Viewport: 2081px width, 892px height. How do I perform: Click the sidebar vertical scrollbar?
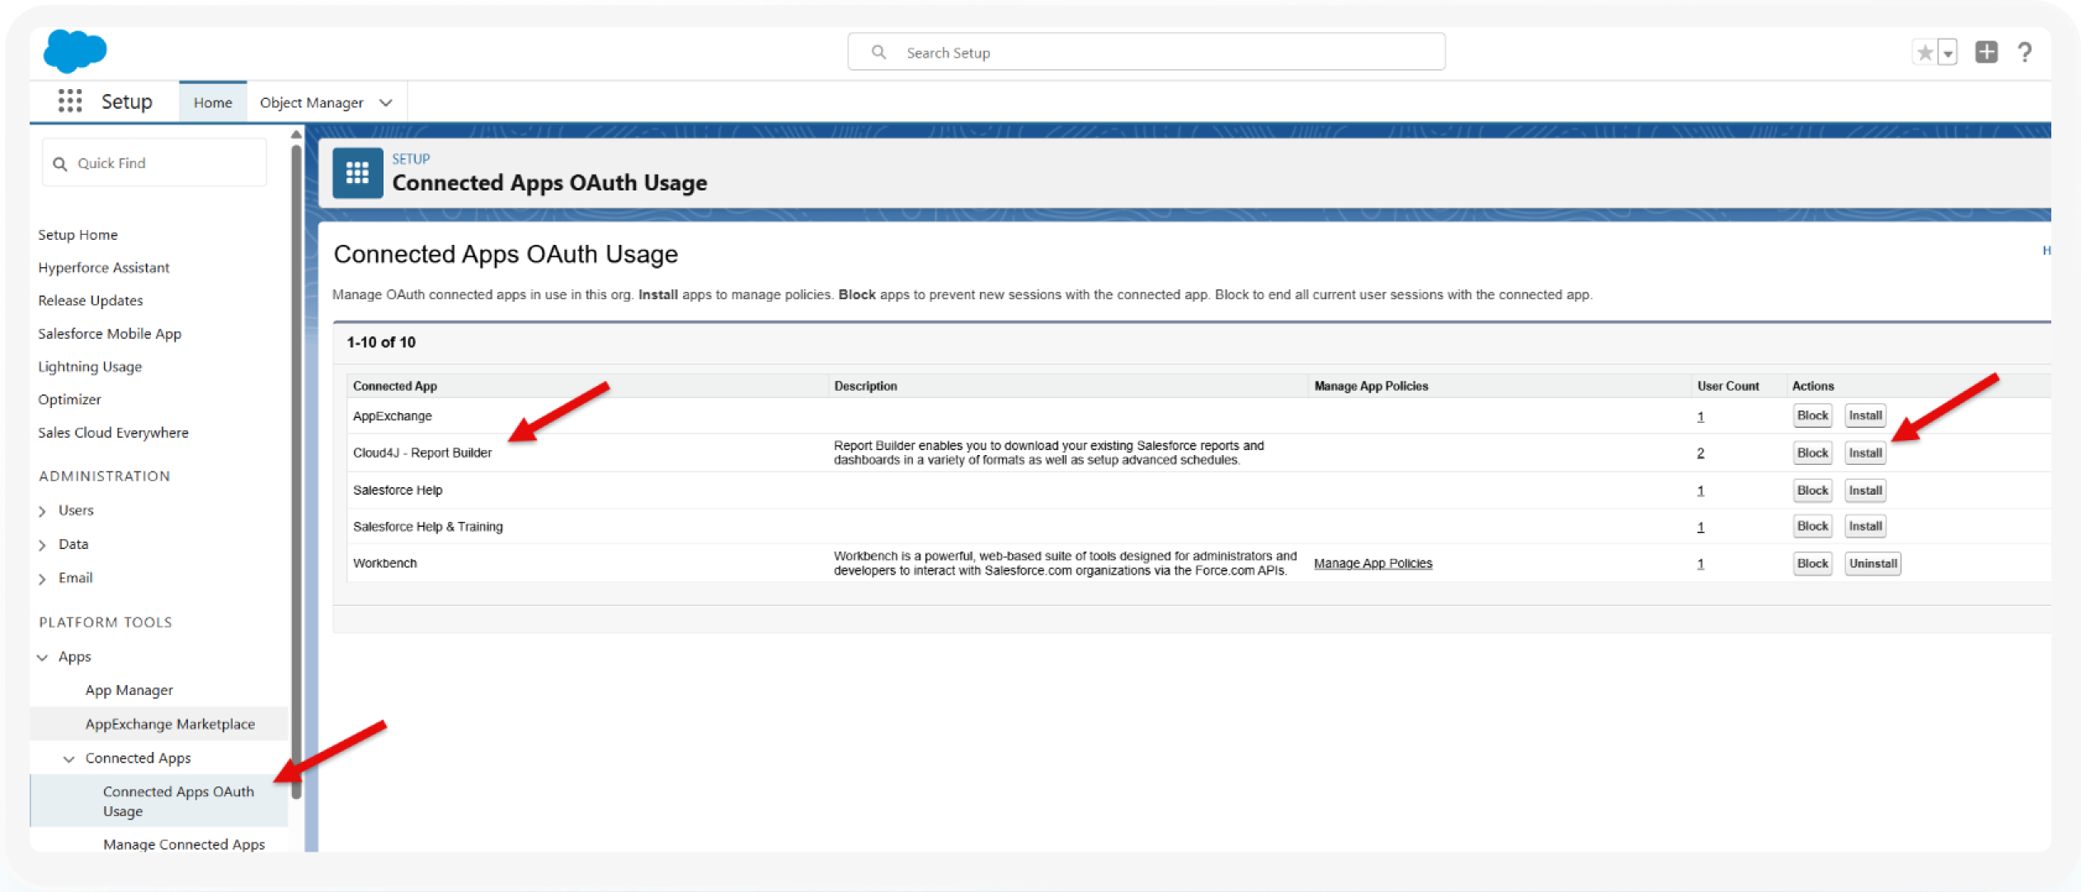tap(296, 472)
